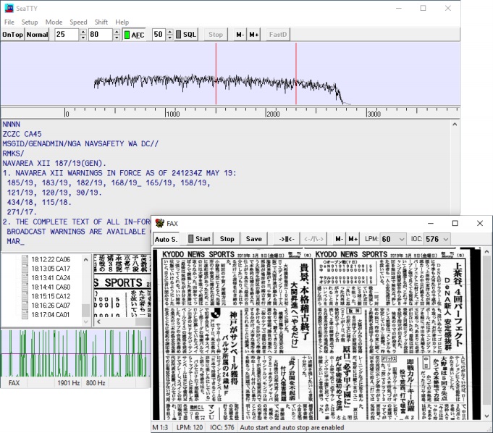Click the squelch level field showing 50
This screenshot has width=493, height=433.
coord(159,35)
